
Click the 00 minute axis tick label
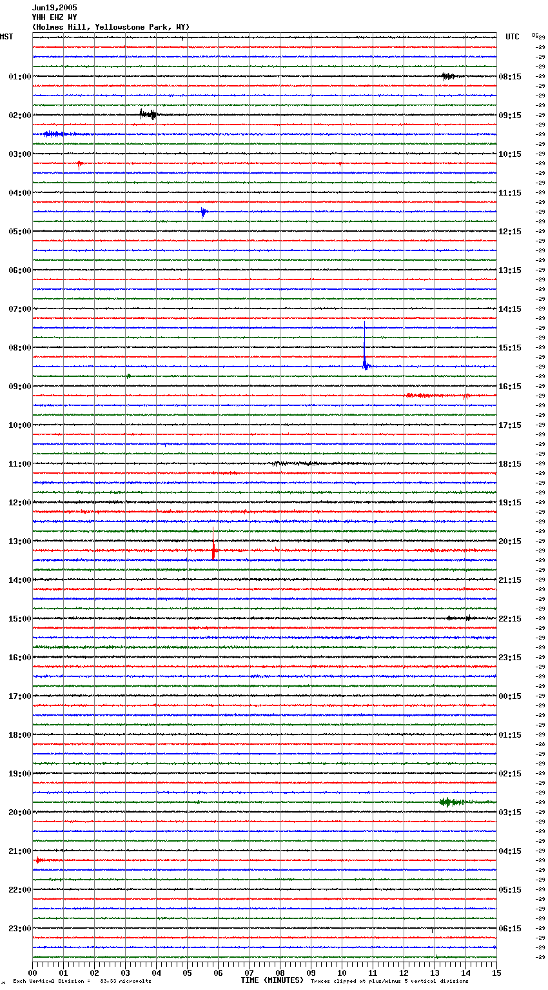click(32, 973)
